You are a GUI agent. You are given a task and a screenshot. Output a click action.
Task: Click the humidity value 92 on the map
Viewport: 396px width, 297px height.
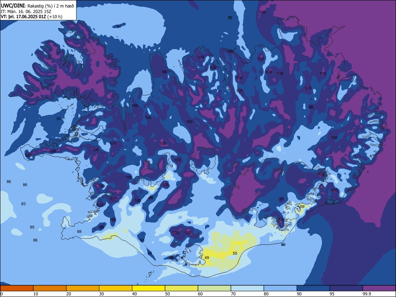pyautogui.click(x=230, y=17)
